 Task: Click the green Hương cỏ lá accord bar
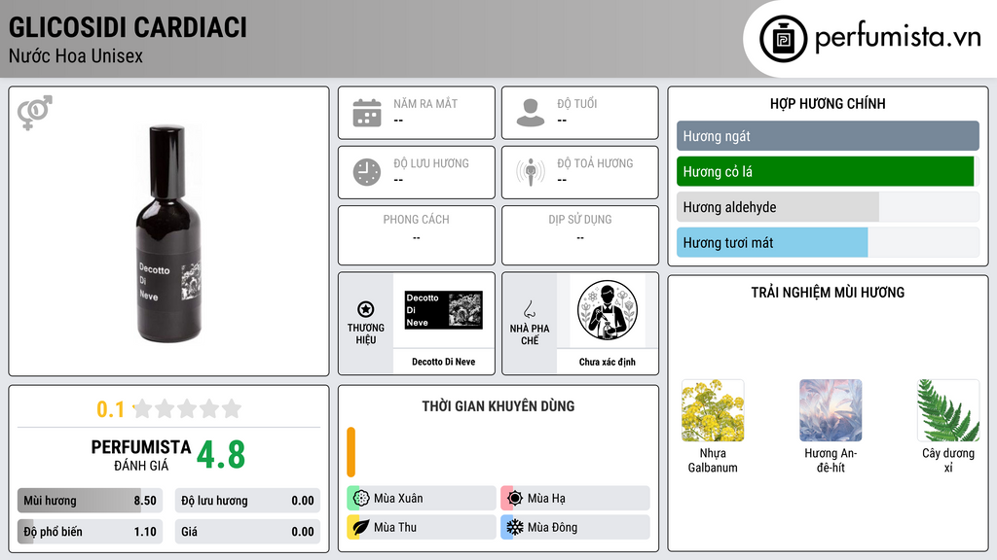(x=826, y=171)
